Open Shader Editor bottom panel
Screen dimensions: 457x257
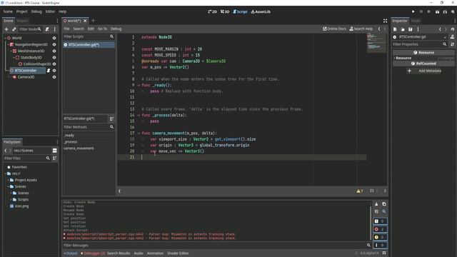(x=178, y=253)
